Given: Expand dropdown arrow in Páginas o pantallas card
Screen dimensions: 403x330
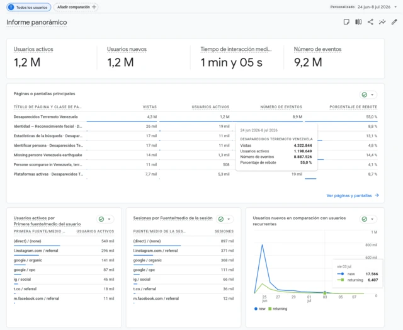Looking at the screenshot, I should [x=372, y=95].
